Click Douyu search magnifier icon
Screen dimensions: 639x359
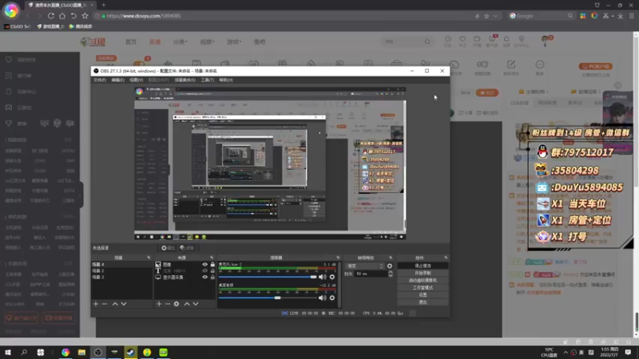tap(427, 41)
